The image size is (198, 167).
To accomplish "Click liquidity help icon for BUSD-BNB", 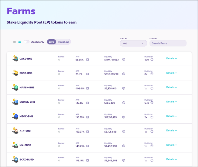I will coord(123,74).
